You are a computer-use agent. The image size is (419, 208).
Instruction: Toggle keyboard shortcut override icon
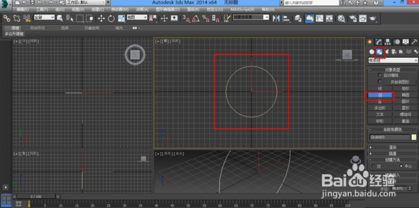click(x=174, y=19)
